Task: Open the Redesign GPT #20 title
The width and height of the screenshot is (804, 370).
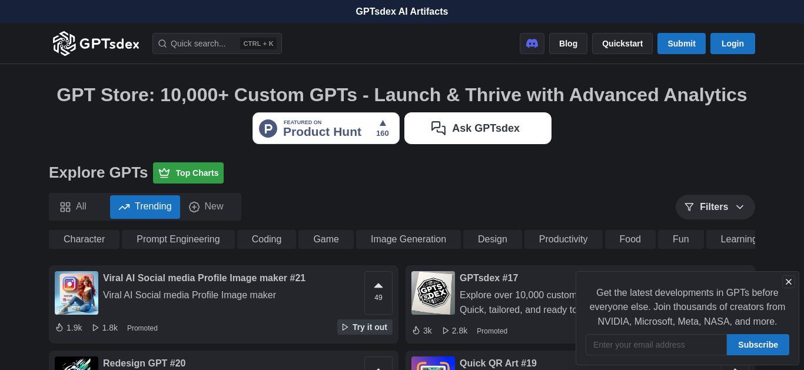Action: 144,363
